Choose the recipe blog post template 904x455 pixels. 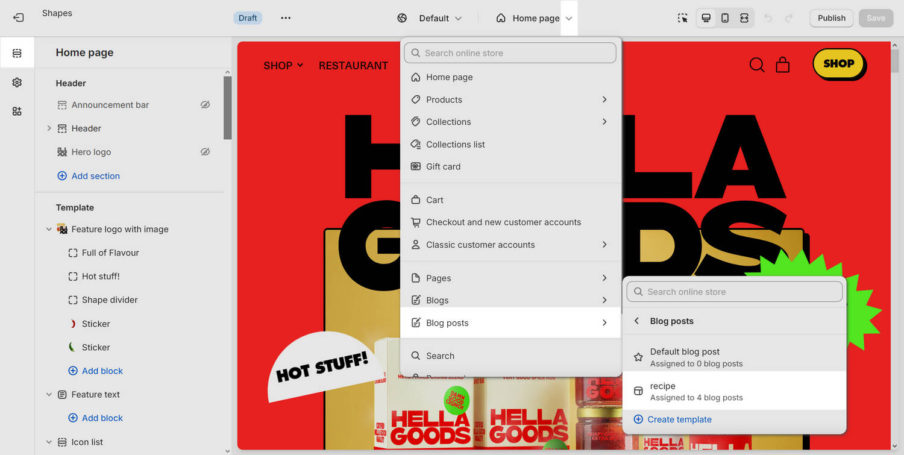pos(734,391)
